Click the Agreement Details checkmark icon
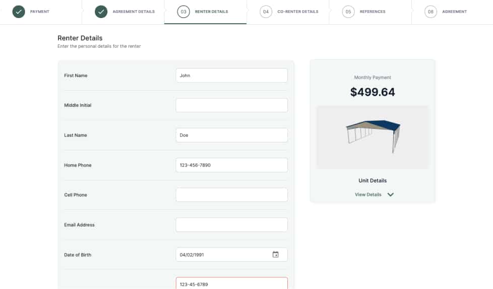The image size is (493, 289). pos(101,12)
